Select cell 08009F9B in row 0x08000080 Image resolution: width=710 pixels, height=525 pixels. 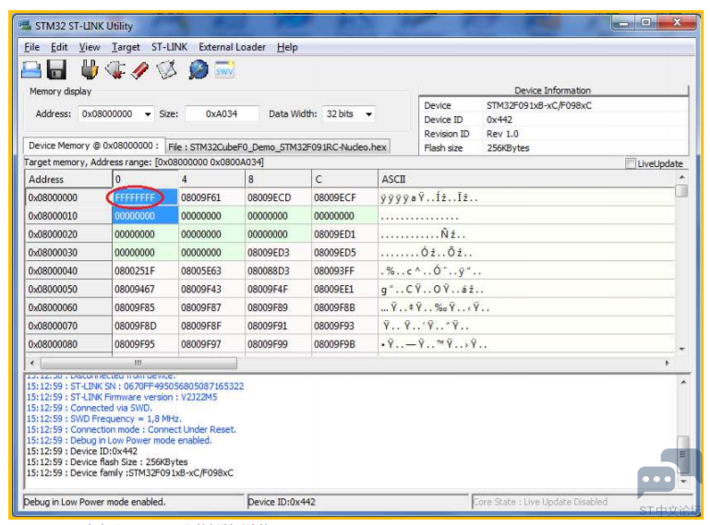344,344
